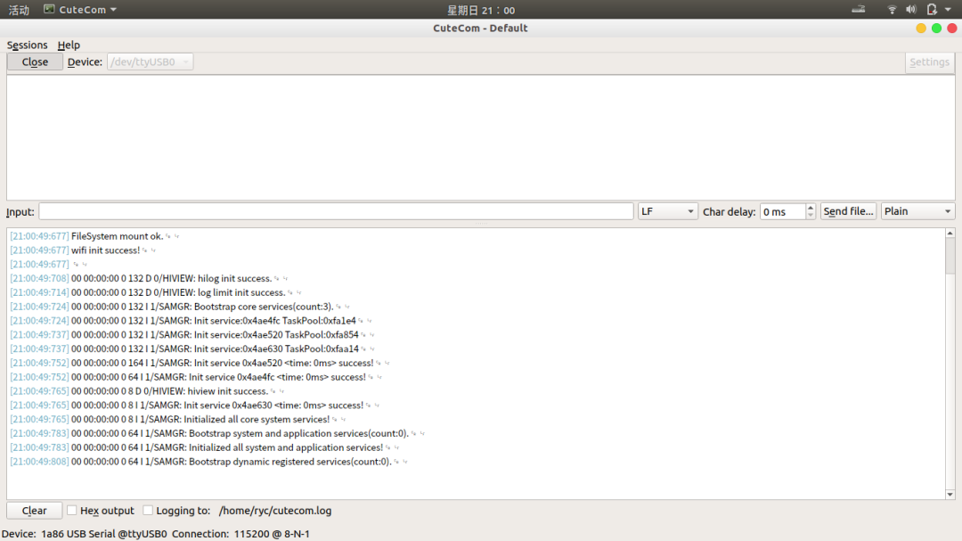
Task: Click the CuteCom terminal icon in top bar
Action: [x=49, y=9]
